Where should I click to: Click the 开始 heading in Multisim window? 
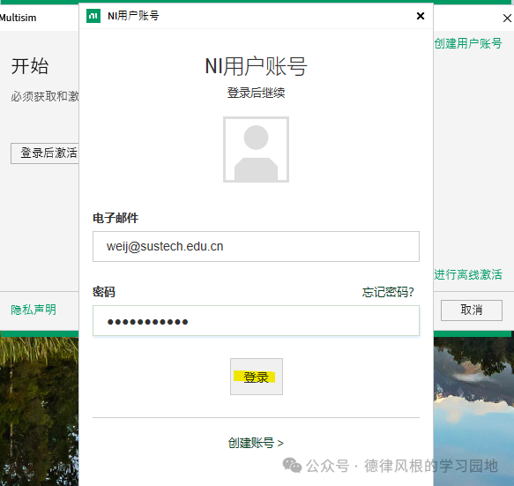pos(30,66)
